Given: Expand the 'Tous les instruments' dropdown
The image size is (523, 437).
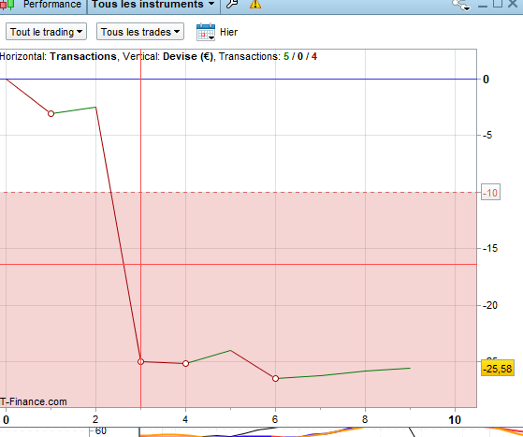Looking at the screenshot, I should [153, 4].
